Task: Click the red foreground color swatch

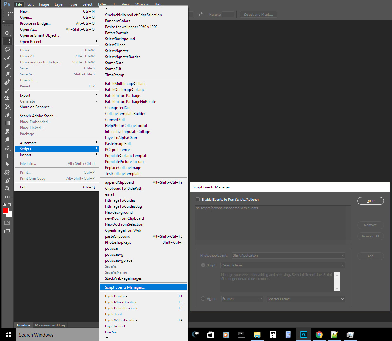Action: (5, 211)
